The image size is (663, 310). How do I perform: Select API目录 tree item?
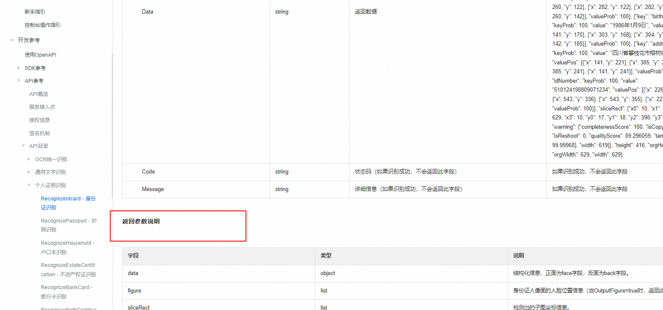pyautogui.click(x=39, y=146)
